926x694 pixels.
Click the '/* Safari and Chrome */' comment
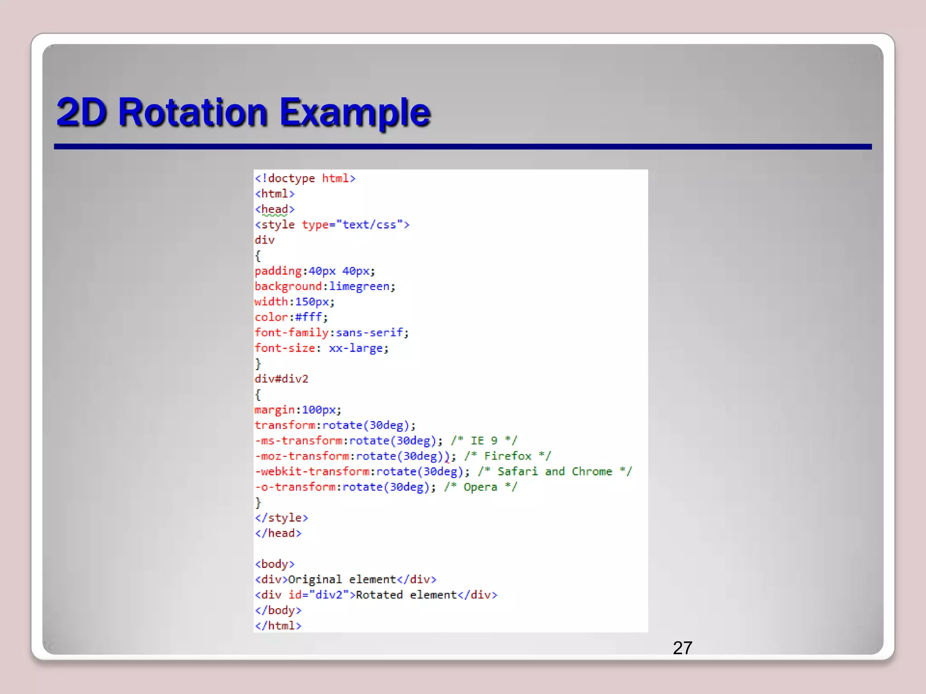555,472
